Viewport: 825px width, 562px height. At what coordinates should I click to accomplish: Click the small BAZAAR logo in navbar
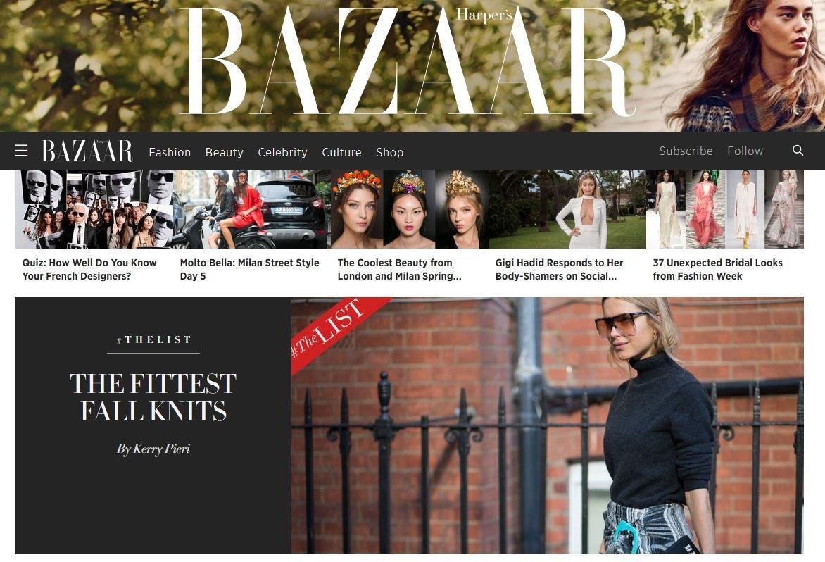point(87,151)
